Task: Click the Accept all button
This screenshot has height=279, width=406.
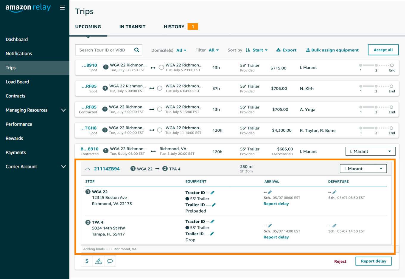Action: (383, 50)
